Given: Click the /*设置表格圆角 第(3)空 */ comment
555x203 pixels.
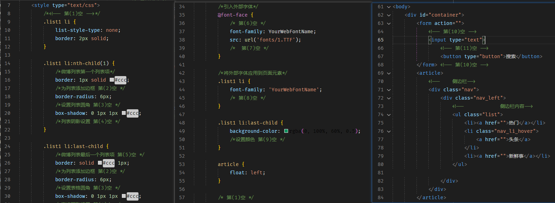Looking at the screenshot, I should click(x=88, y=188).
